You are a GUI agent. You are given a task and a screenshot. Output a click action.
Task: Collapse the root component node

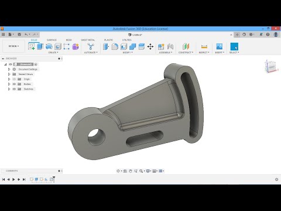(5, 64)
